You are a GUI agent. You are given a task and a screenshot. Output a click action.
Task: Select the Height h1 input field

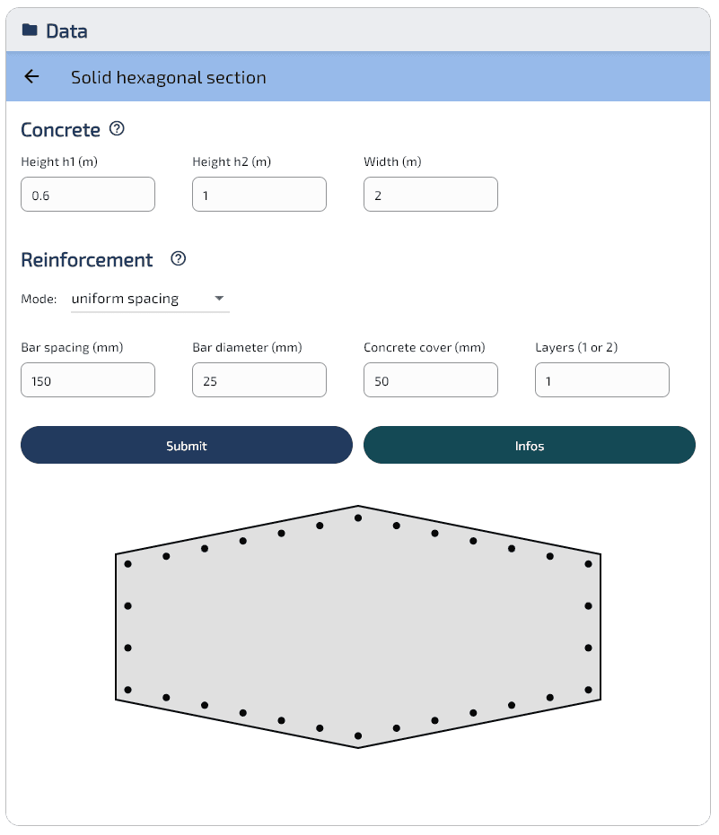coord(87,194)
